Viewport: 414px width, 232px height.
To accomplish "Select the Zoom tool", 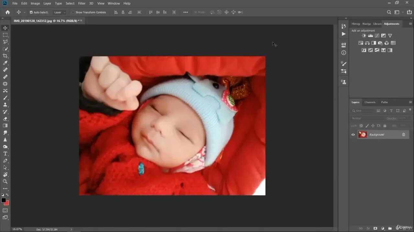I will (5, 181).
